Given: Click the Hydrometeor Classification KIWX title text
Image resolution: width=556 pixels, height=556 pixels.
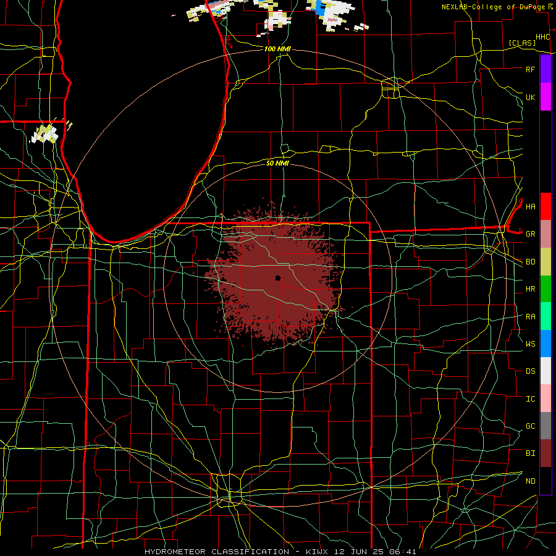Looking at the screenshot, I should 280,552.
